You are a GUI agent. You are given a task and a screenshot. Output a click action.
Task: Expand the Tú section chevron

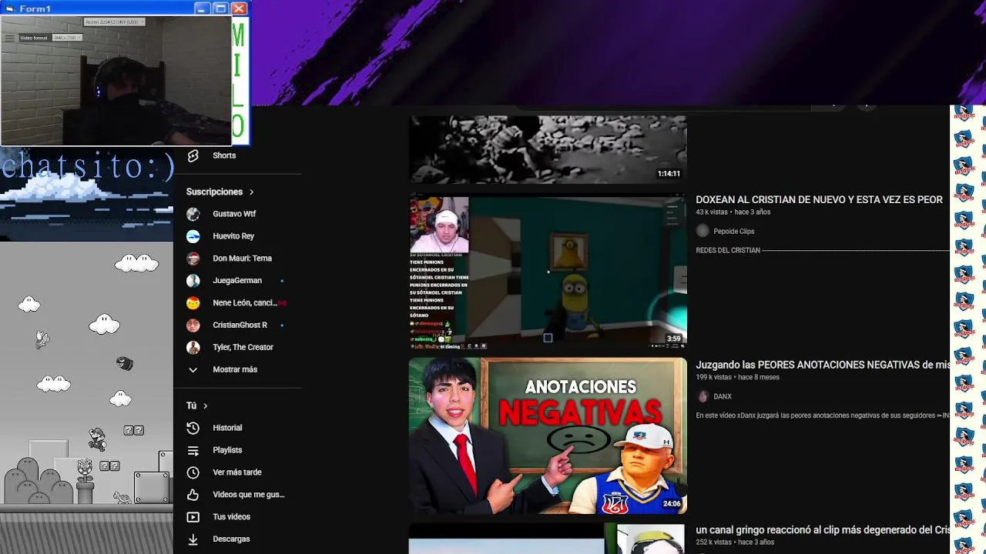tap(205, 405)
